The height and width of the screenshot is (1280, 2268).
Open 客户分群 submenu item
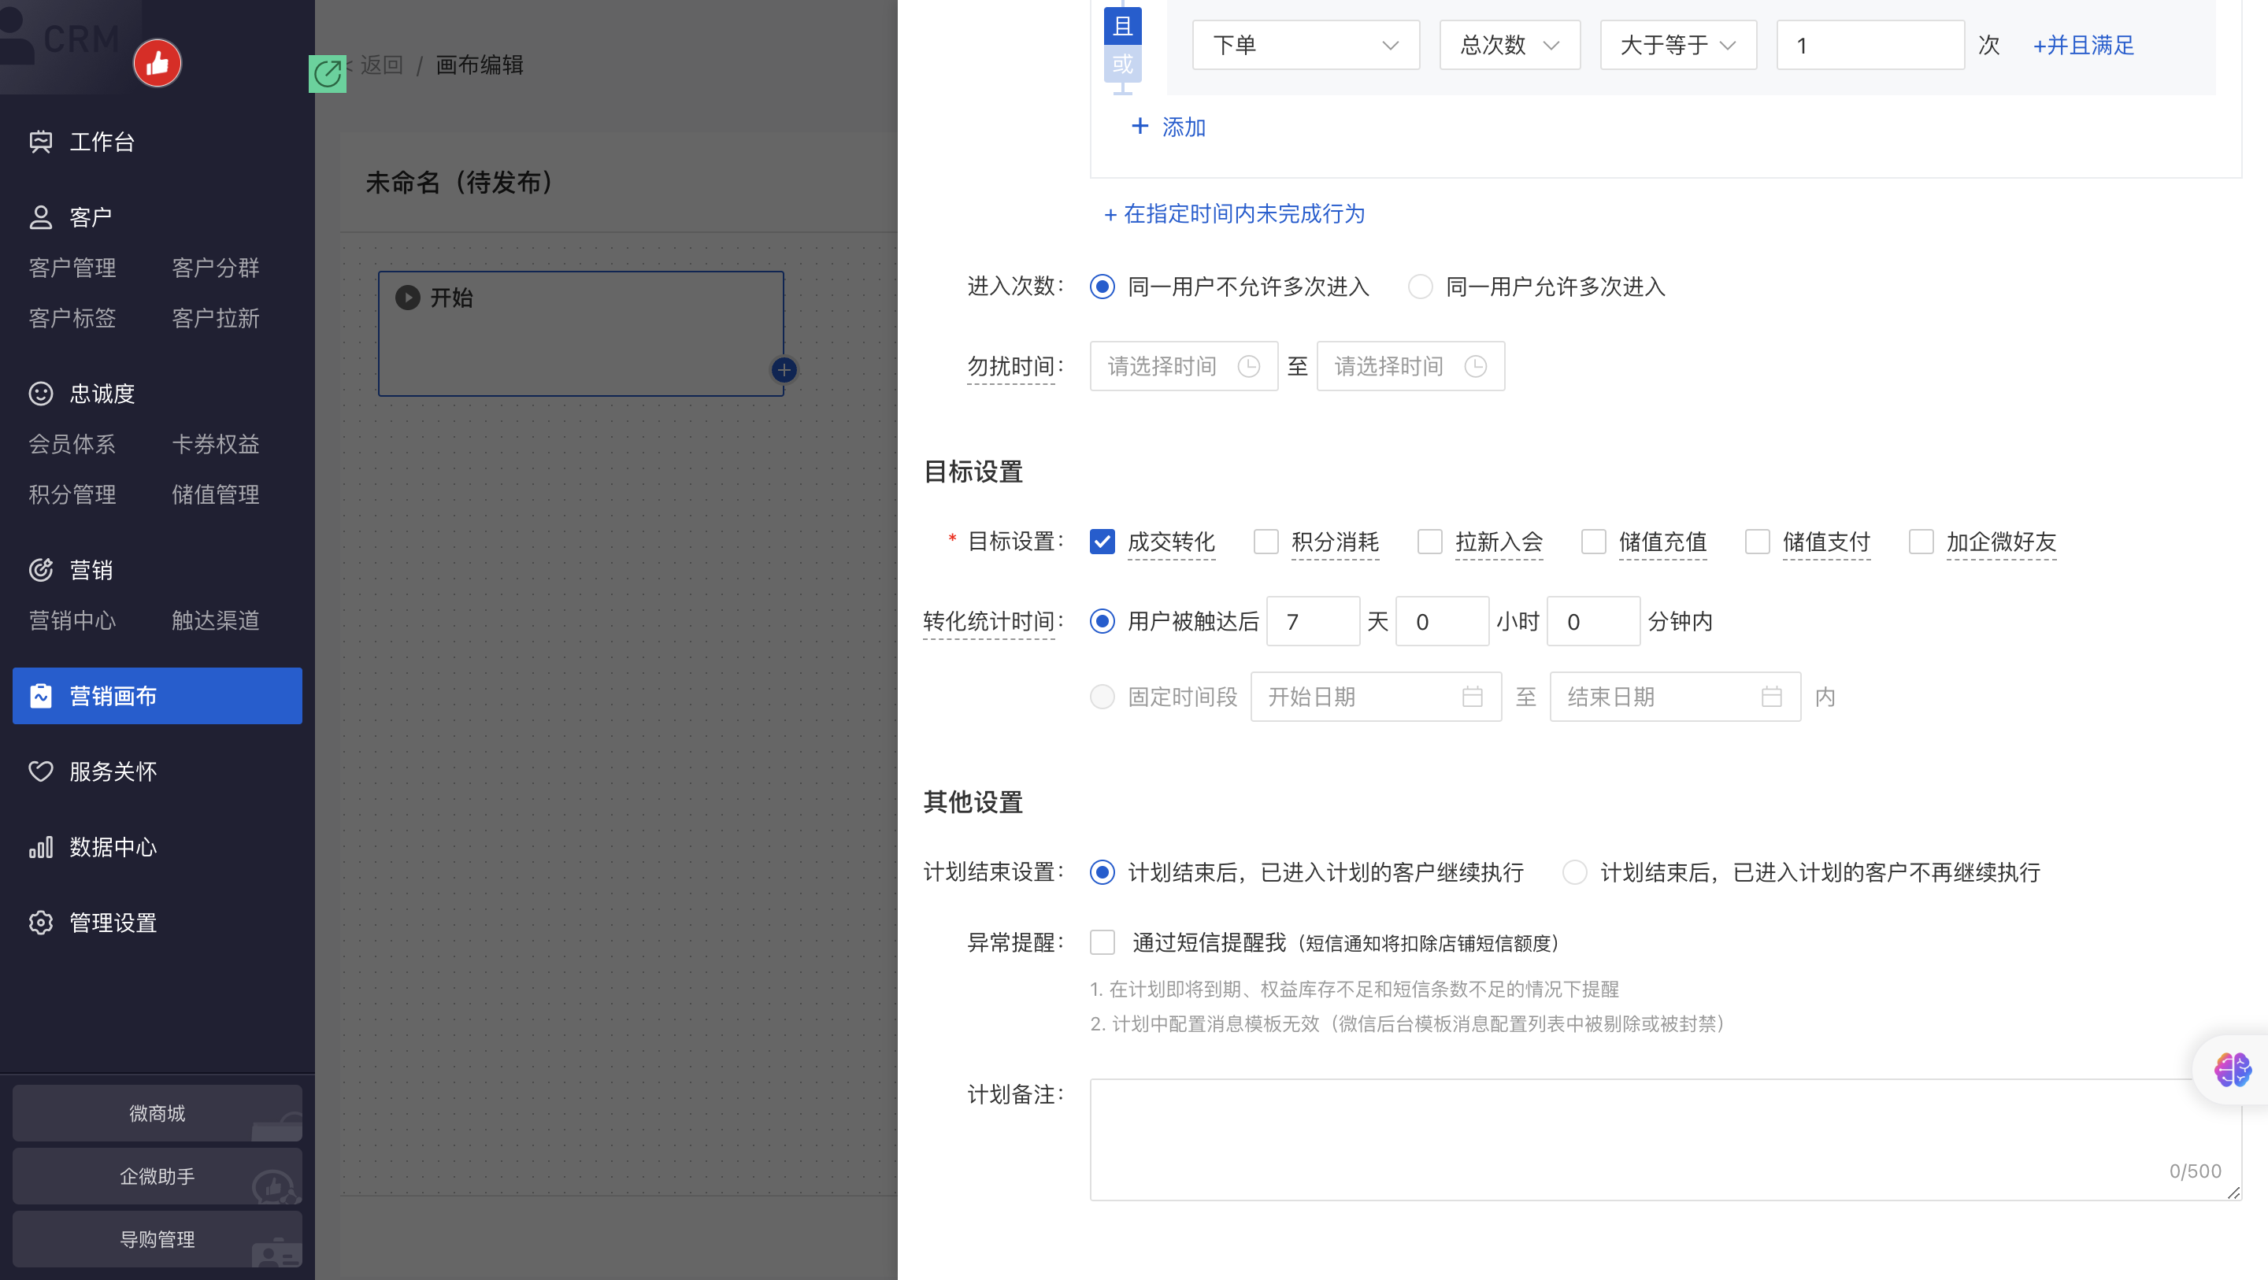pyautogui.click(x=216, y=268)
